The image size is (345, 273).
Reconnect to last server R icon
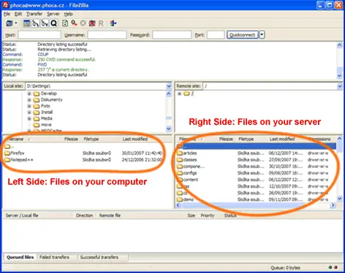pyautogui.click(x=101, y=23)
